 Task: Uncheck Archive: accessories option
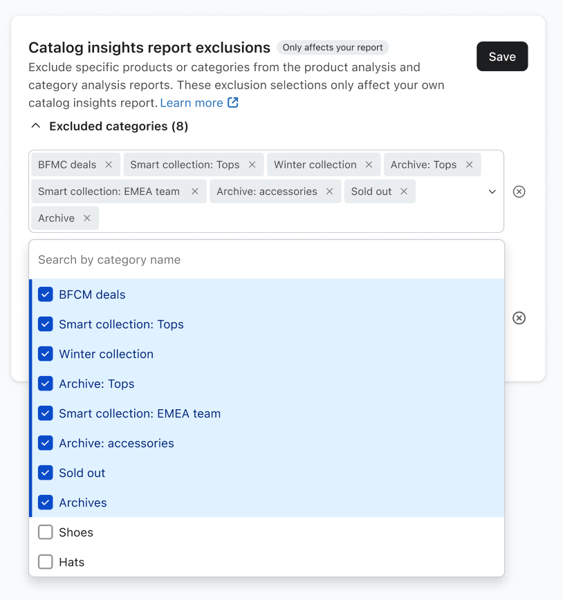tap(45, 443)
